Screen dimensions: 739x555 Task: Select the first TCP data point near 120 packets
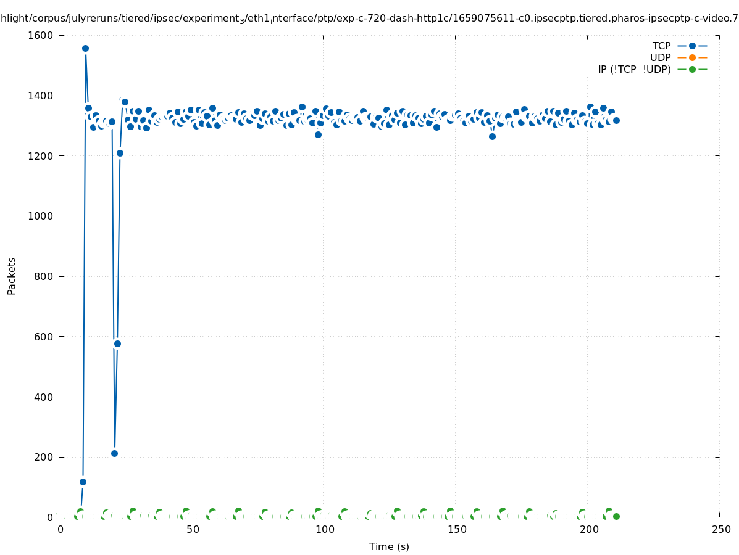83,482
